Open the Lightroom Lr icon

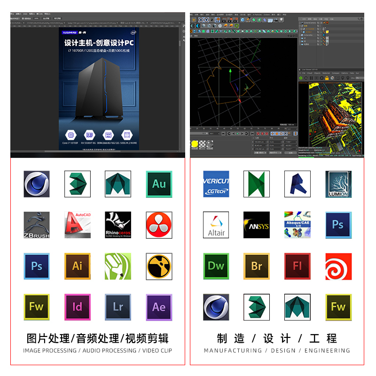(118, 307)
